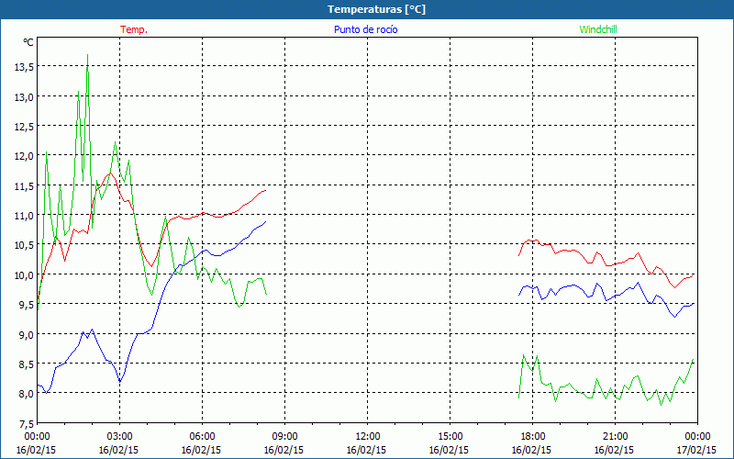Click the tallest green Windchill peak
Viewport: 734px width, 459px height.
[87, 55]
